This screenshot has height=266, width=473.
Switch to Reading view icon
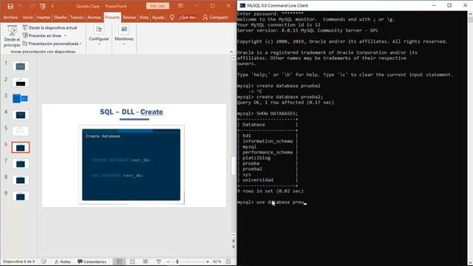pyautogui.click(x=146, y=262)
